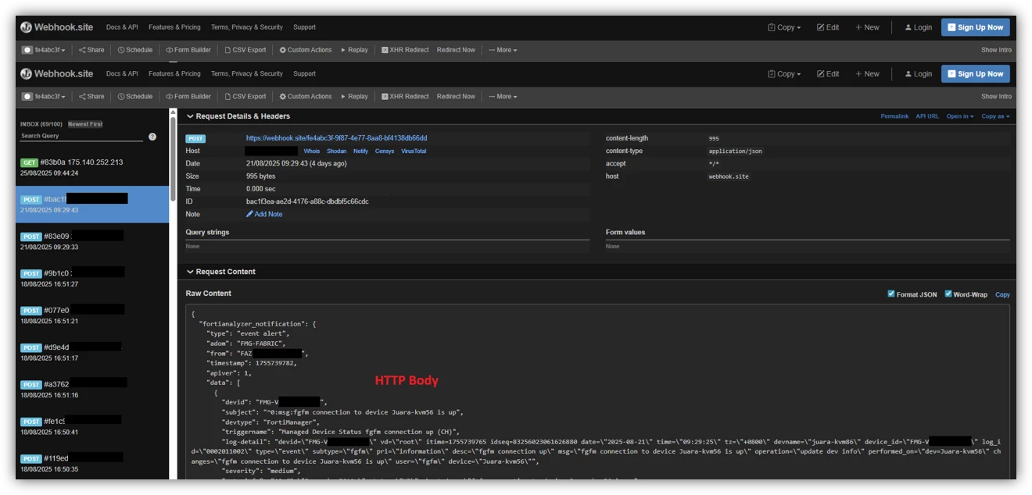
Task: Open Features & Pricing in the lower header
Action: point(174,74)
